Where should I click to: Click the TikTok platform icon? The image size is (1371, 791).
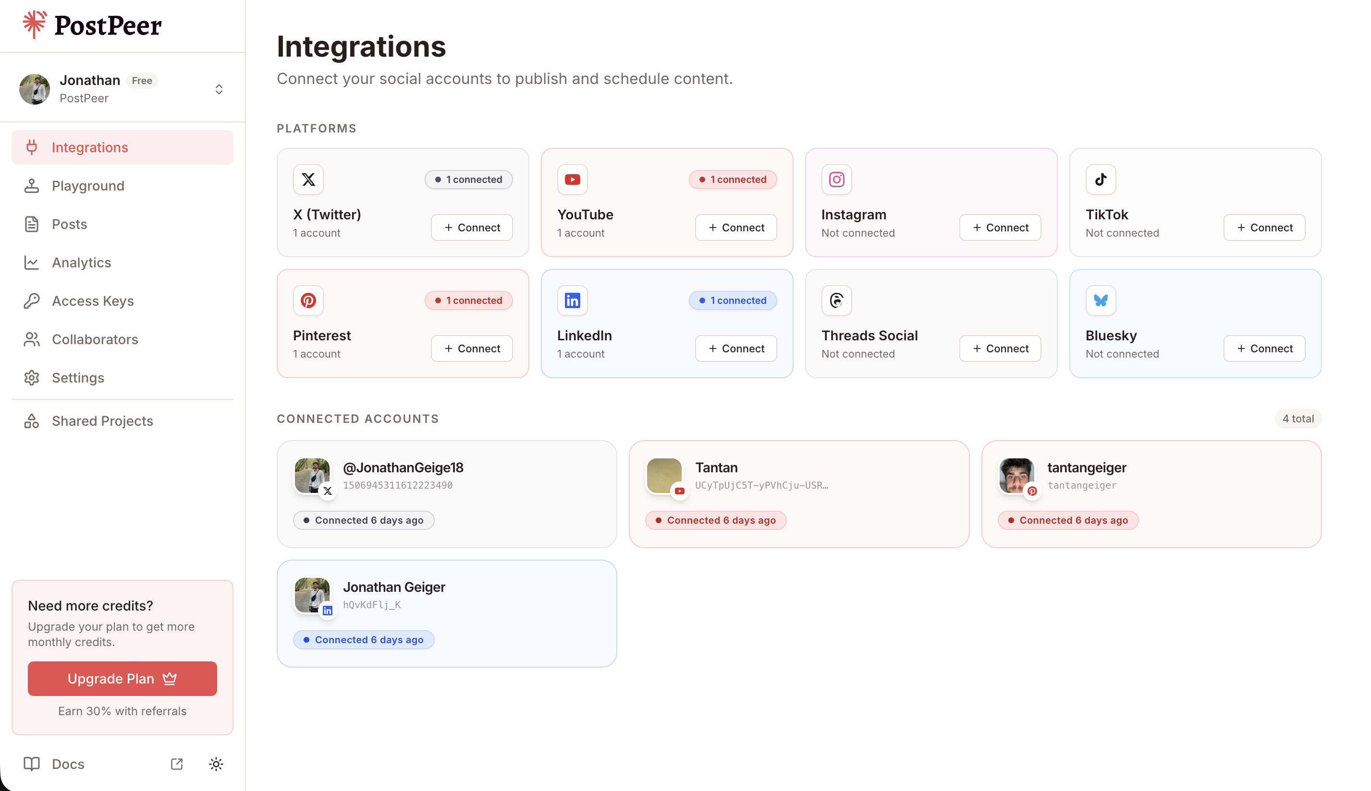click(x=1100, y=180)
